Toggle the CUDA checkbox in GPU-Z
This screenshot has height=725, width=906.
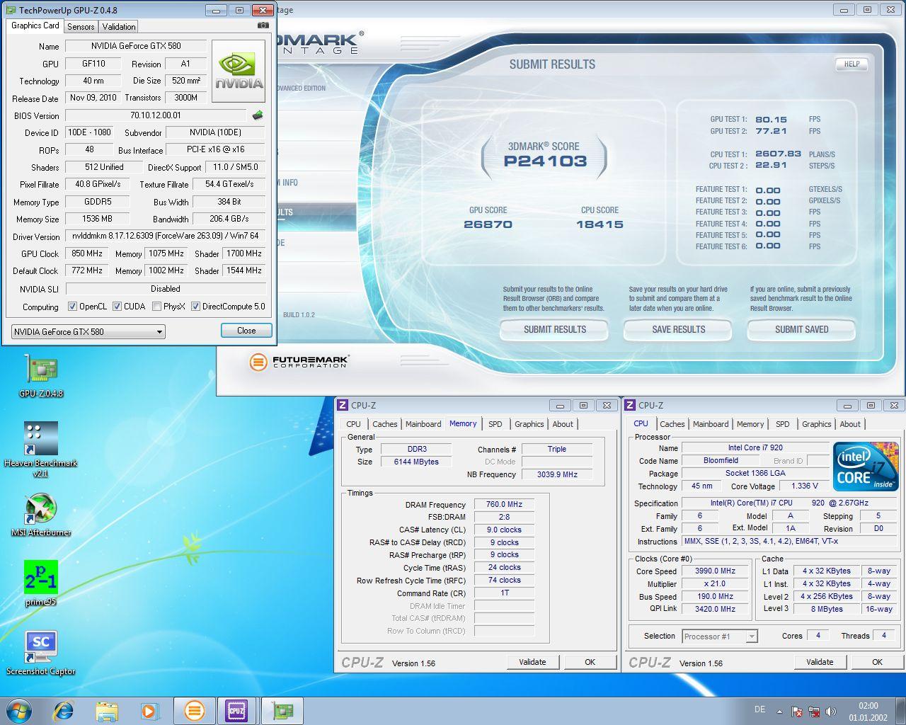point(117,307)
